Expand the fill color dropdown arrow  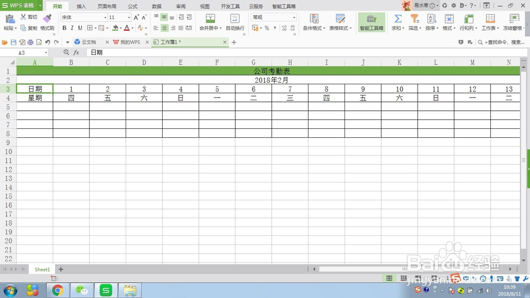(x=121, y=28)
